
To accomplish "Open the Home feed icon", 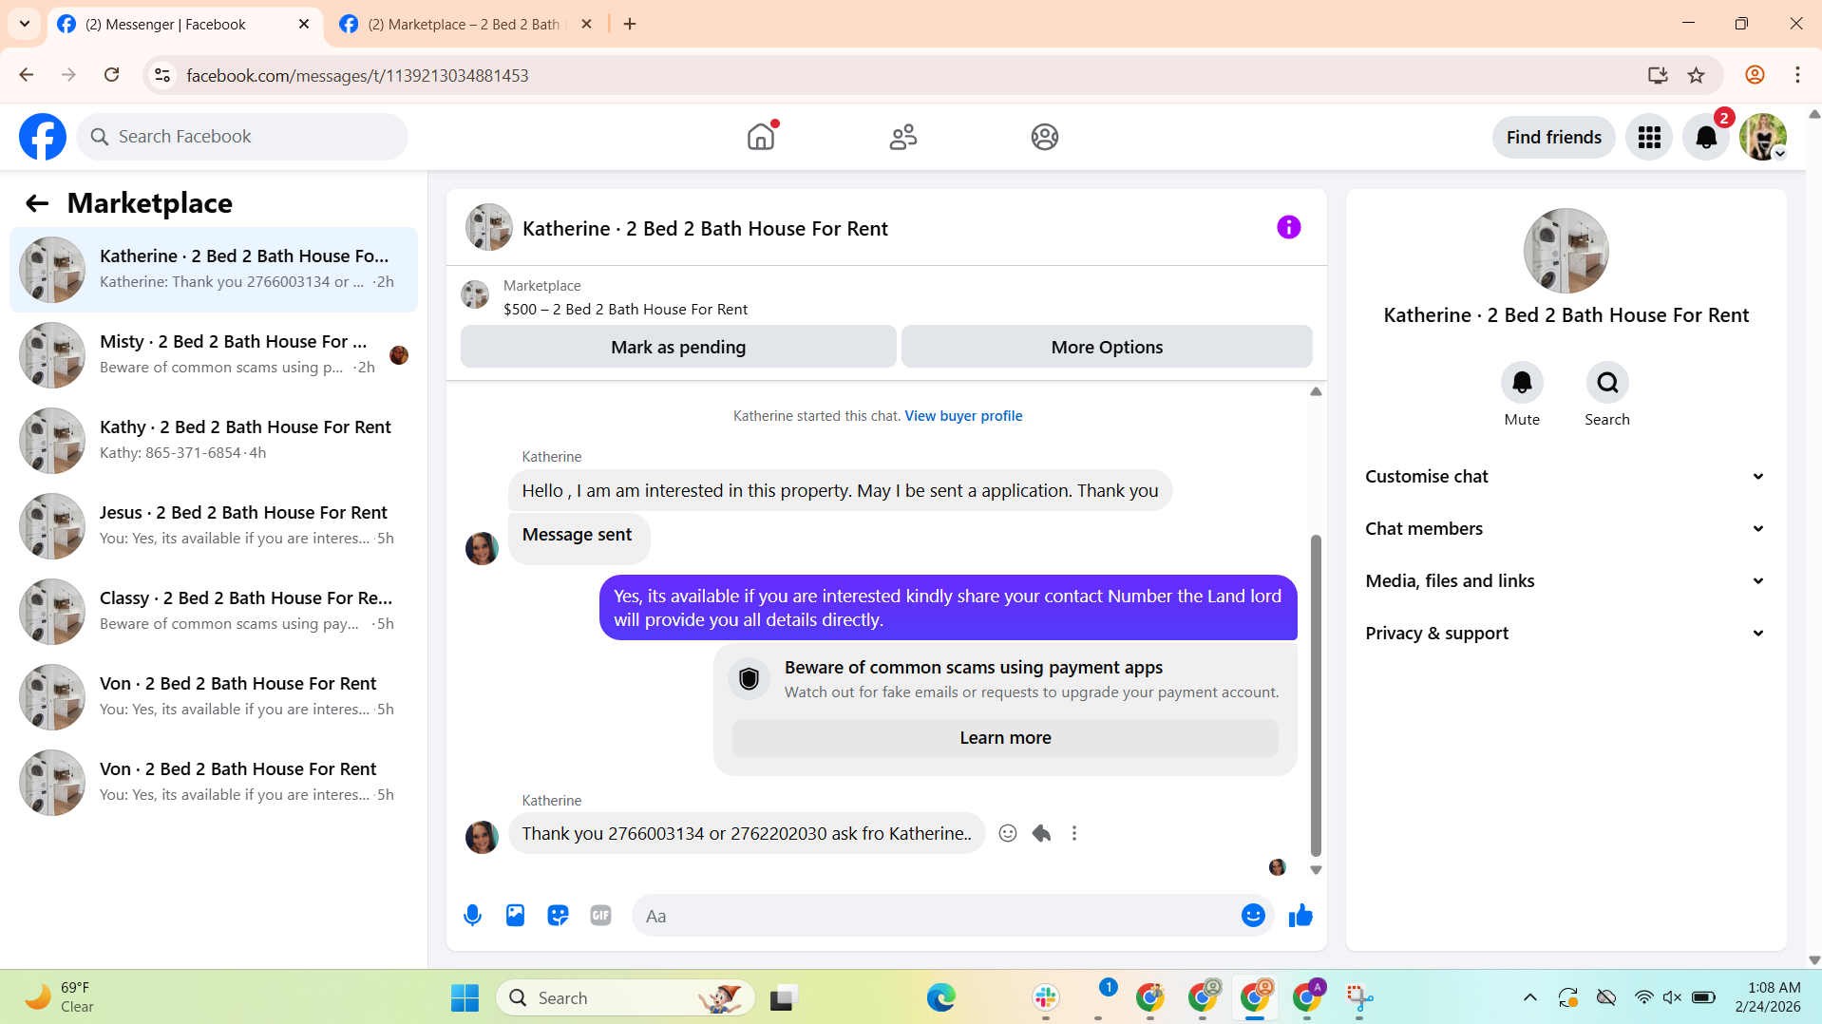I will pyautogui.click(x=761, y=137).
